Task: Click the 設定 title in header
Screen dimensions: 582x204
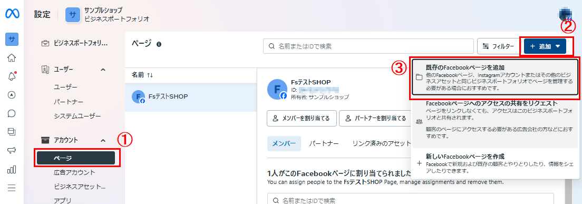Action: click(42, 15)
